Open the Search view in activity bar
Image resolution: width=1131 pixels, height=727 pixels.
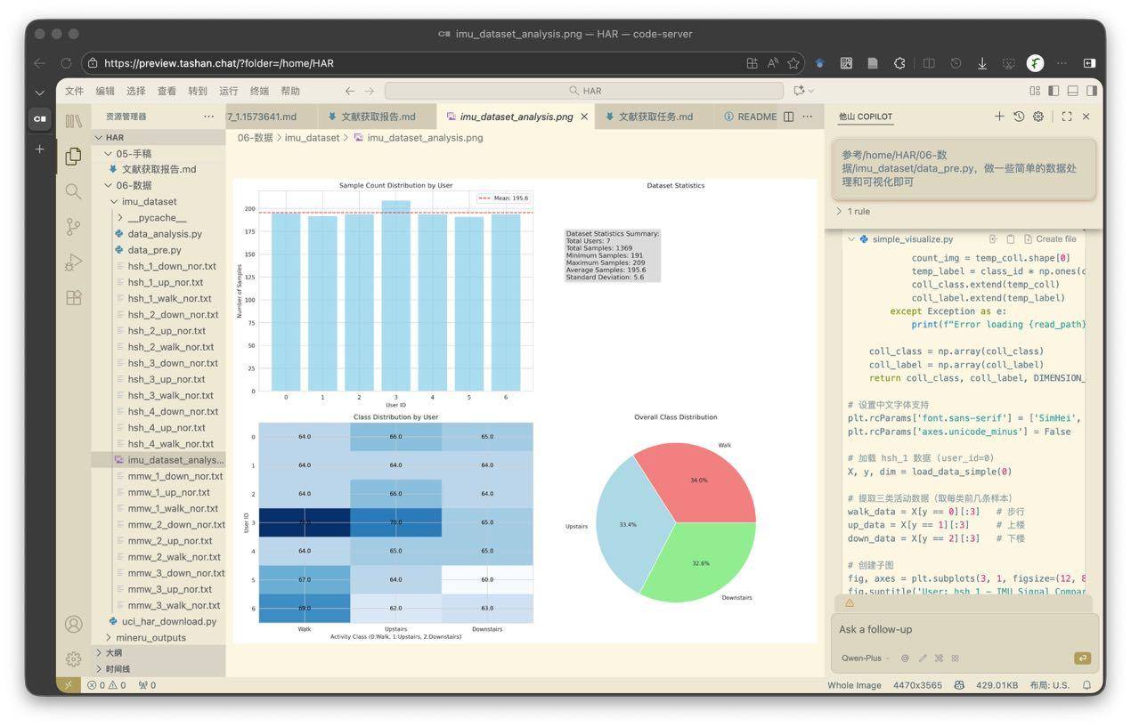click(x=73, y=191)
